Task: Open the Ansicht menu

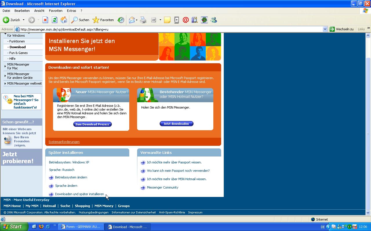Action: [39, 11]
